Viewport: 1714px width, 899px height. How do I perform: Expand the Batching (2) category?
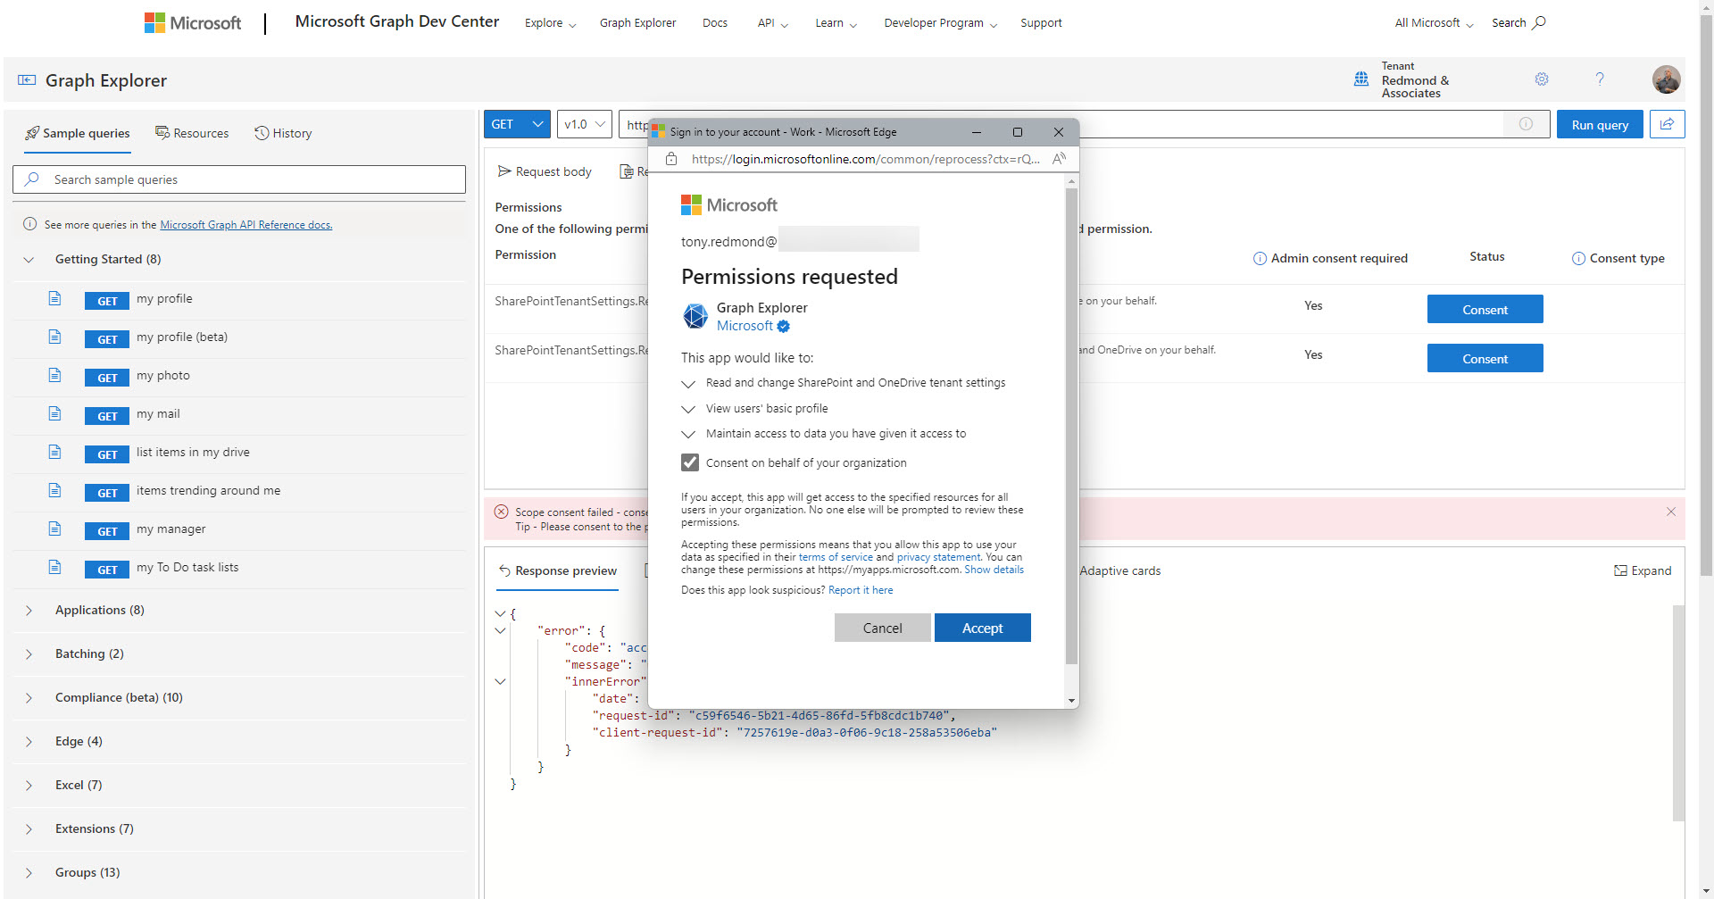click(29, 654)
